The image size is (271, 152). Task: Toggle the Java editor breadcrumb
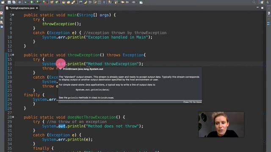pyautogui.click(x=81, y=2)
